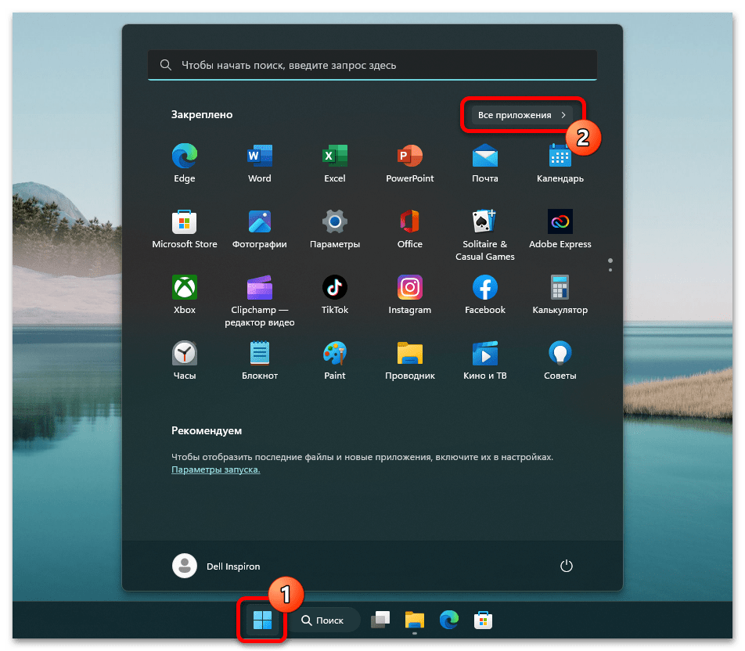Open Clipchamp video editor
The image size is (745, 651).
[x=259, y=289]
